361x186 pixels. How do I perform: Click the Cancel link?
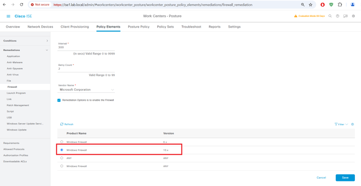tap(321, 178)
